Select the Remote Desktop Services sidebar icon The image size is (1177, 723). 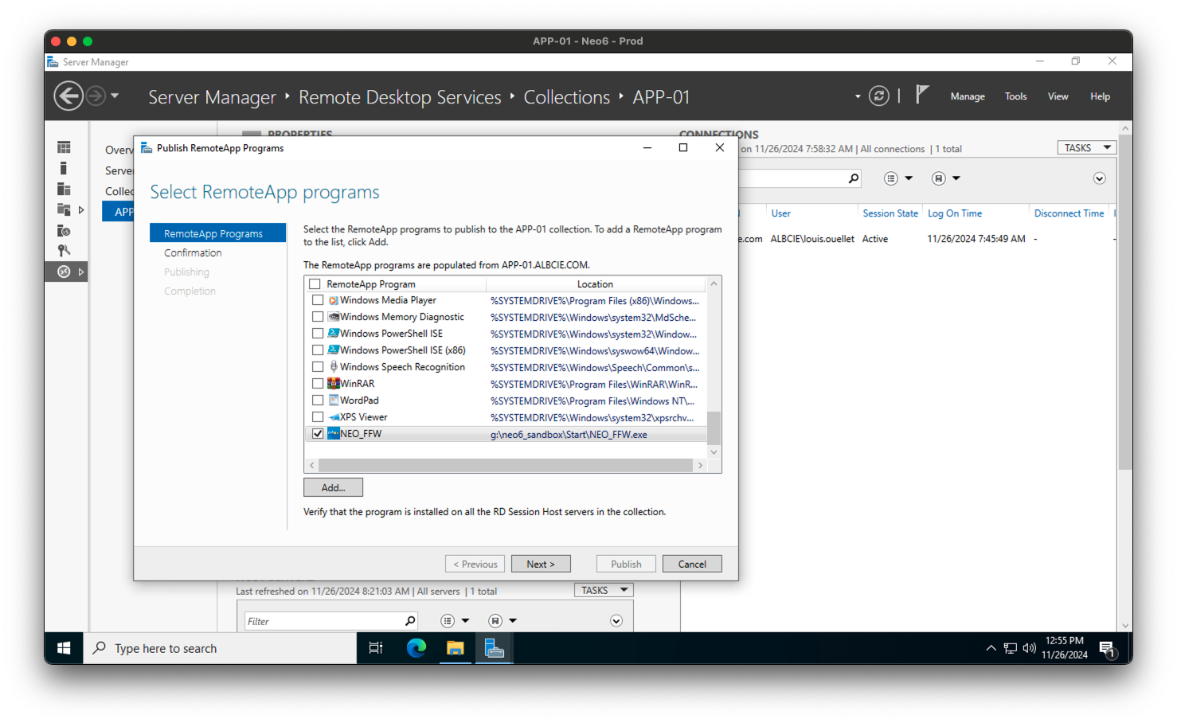coord(63,271)
